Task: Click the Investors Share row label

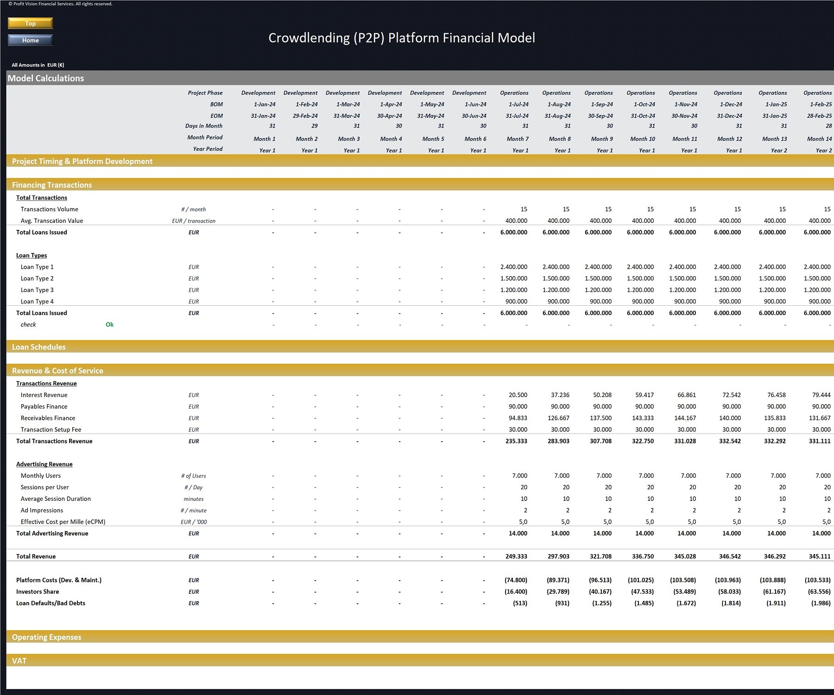Action: click(x=38, y=592)
